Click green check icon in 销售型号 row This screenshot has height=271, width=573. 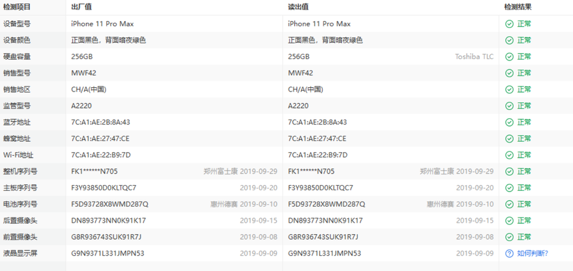pyautogui.click(x=509, y=73)
